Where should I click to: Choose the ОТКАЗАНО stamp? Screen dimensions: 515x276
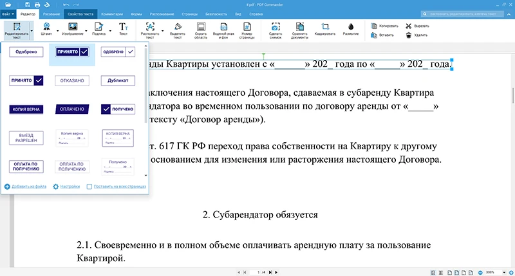72,80
